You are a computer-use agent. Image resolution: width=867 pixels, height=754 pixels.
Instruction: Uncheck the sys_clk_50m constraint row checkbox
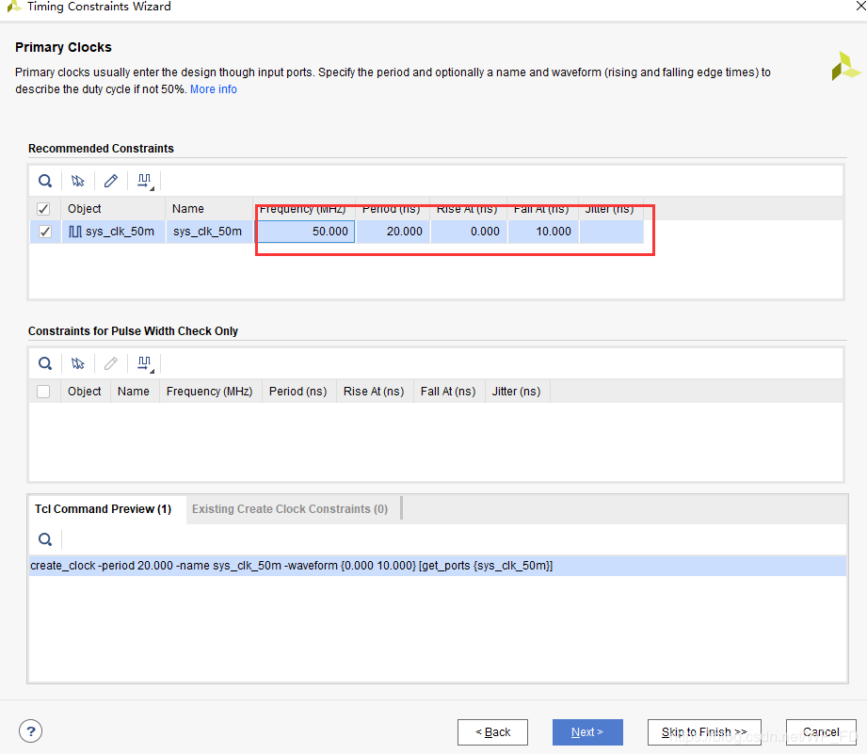pos(44,232)
